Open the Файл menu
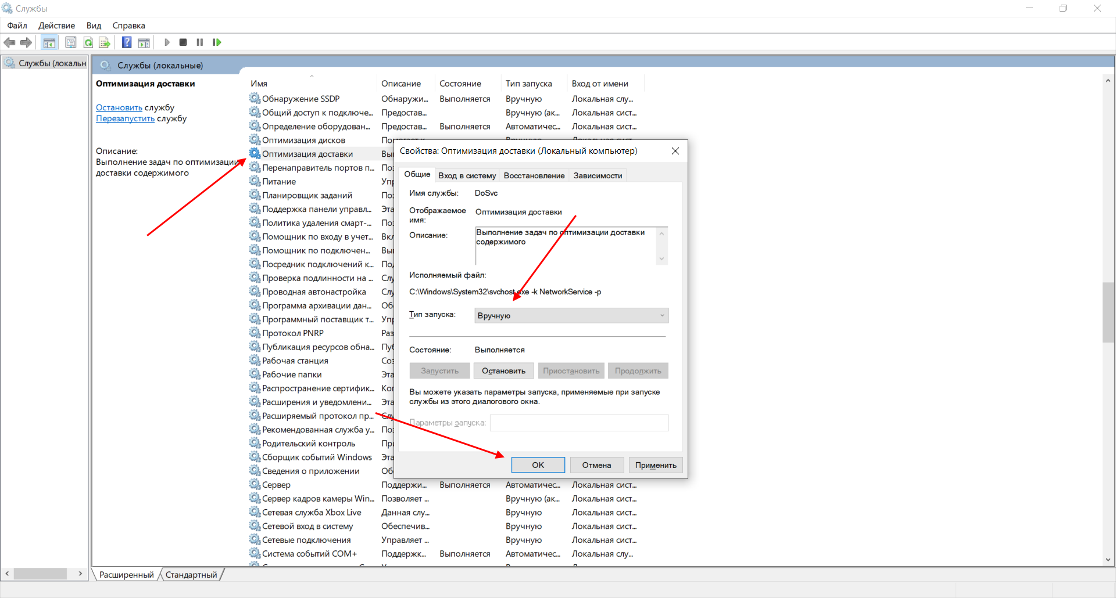The image size is (1116, 598). coord(17,26)
